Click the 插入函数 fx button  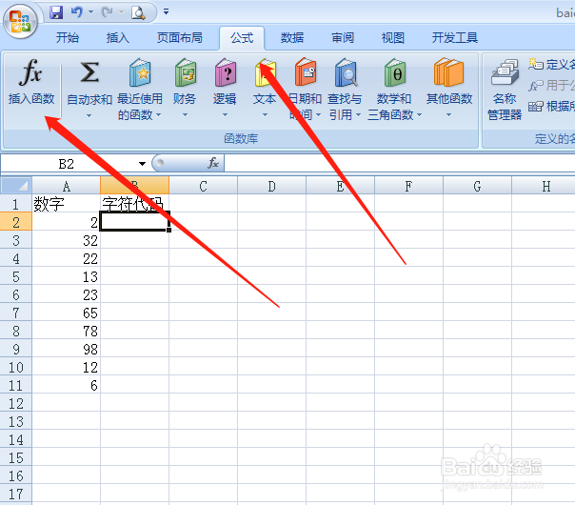[x=31, y=82]
